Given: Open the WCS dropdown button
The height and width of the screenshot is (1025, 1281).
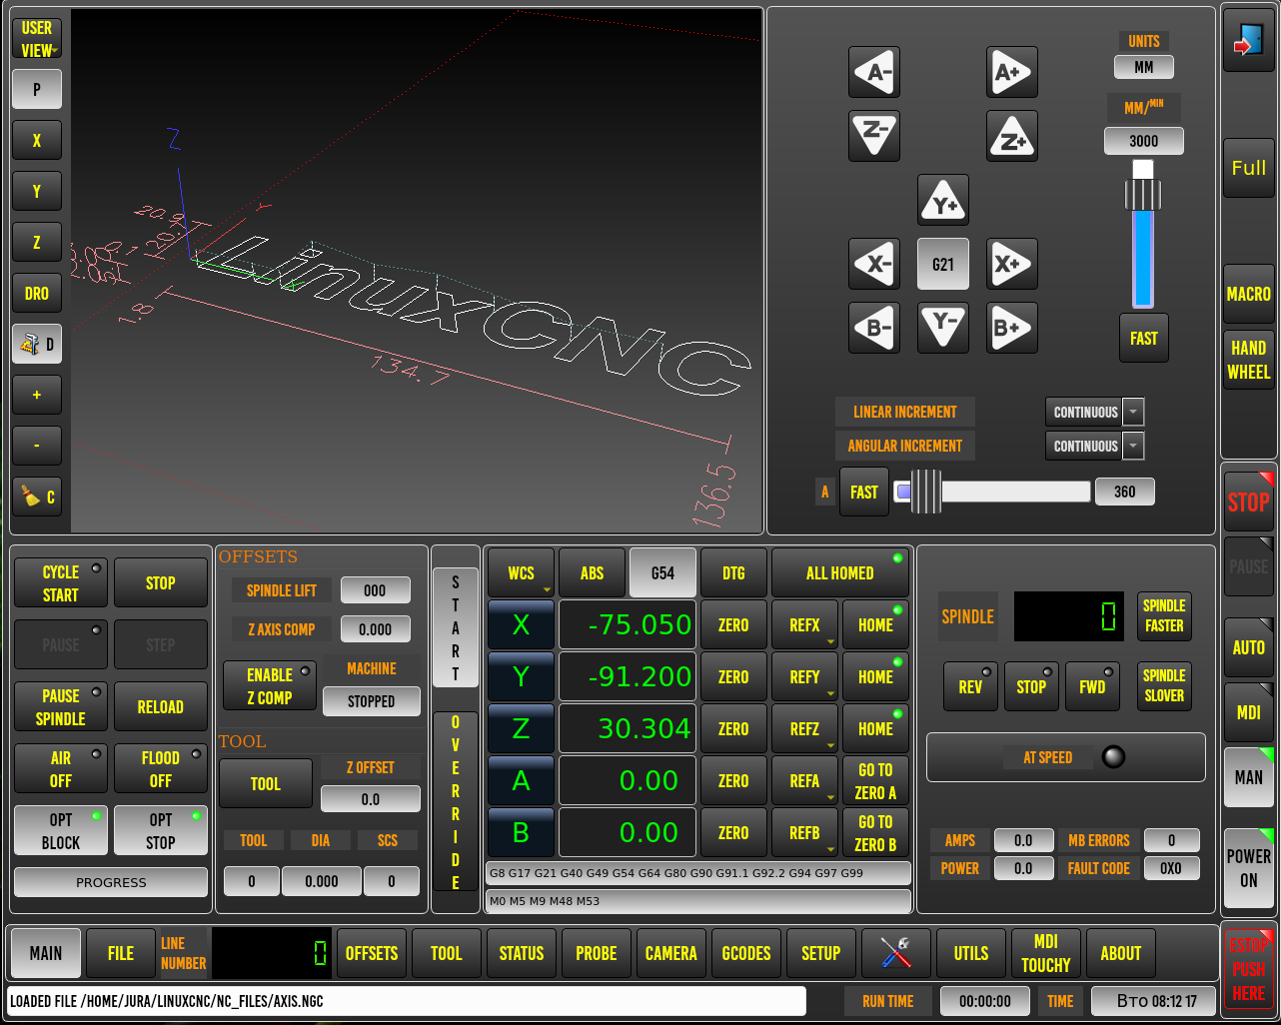Looking at the screenshot, I should (x=522, y=573).
